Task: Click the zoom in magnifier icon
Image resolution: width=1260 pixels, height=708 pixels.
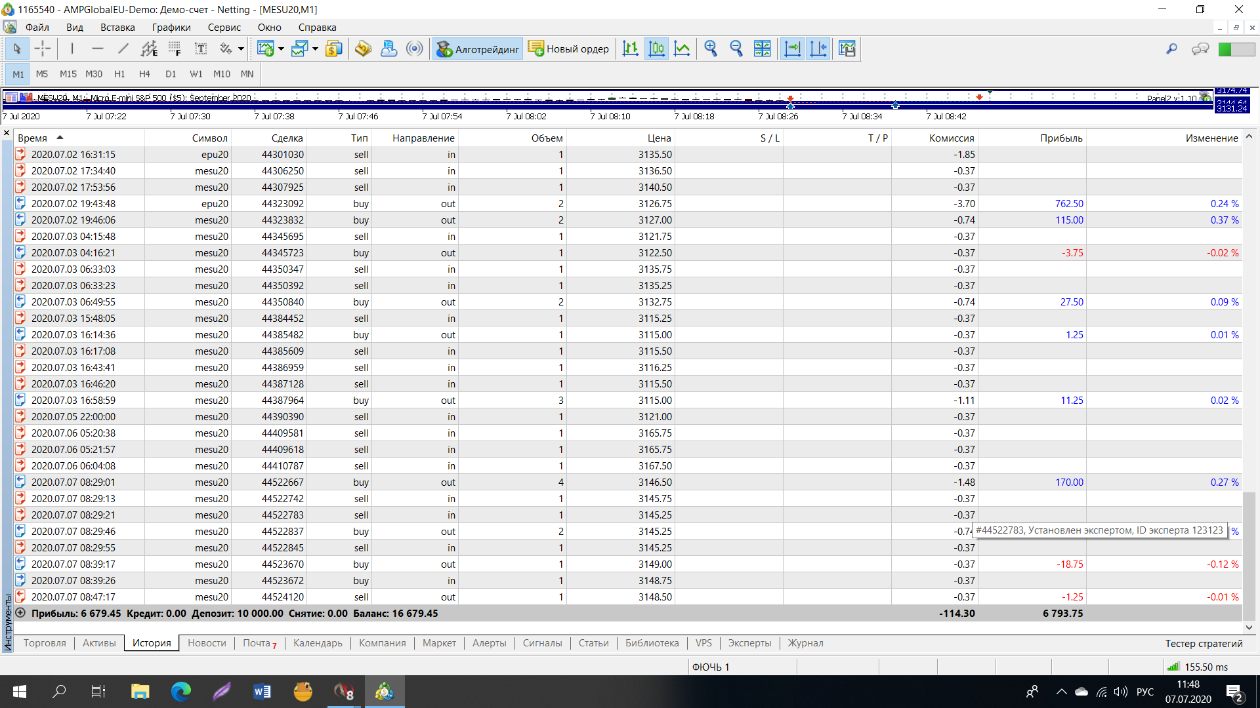Action: pyautogui.click(x=711, y=49)
